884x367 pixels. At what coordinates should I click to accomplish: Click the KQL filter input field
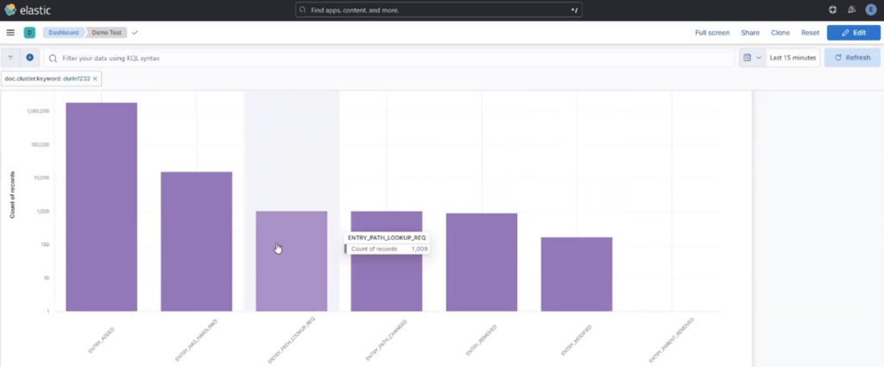coord(388,58)
